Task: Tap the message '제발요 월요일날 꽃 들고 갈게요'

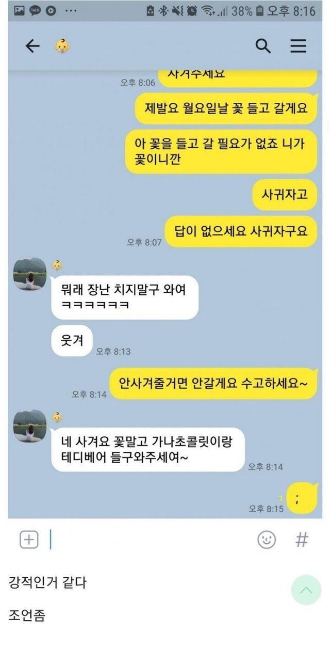Action: coord(226,108)
